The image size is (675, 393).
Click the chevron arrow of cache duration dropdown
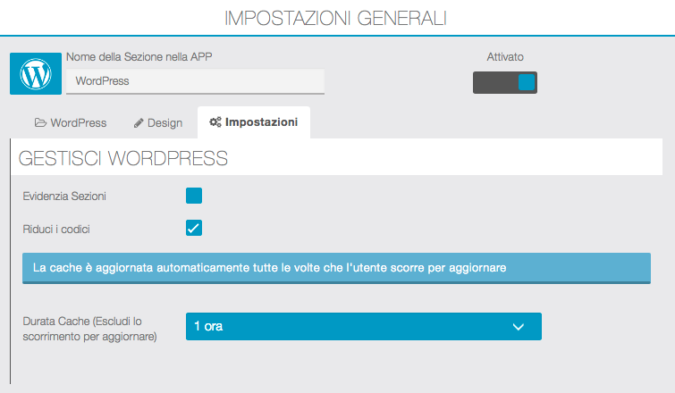tap(519, 327)
